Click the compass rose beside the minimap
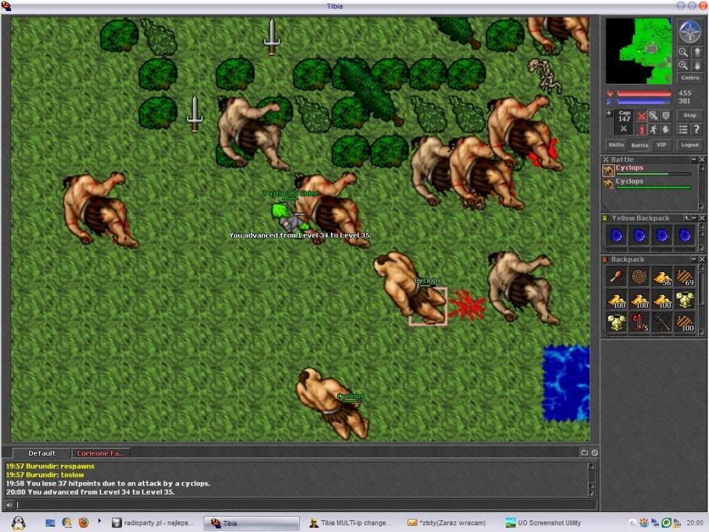The height and width of the screenshot is (532, 709). pyautogui.click(x=690, y=32)
